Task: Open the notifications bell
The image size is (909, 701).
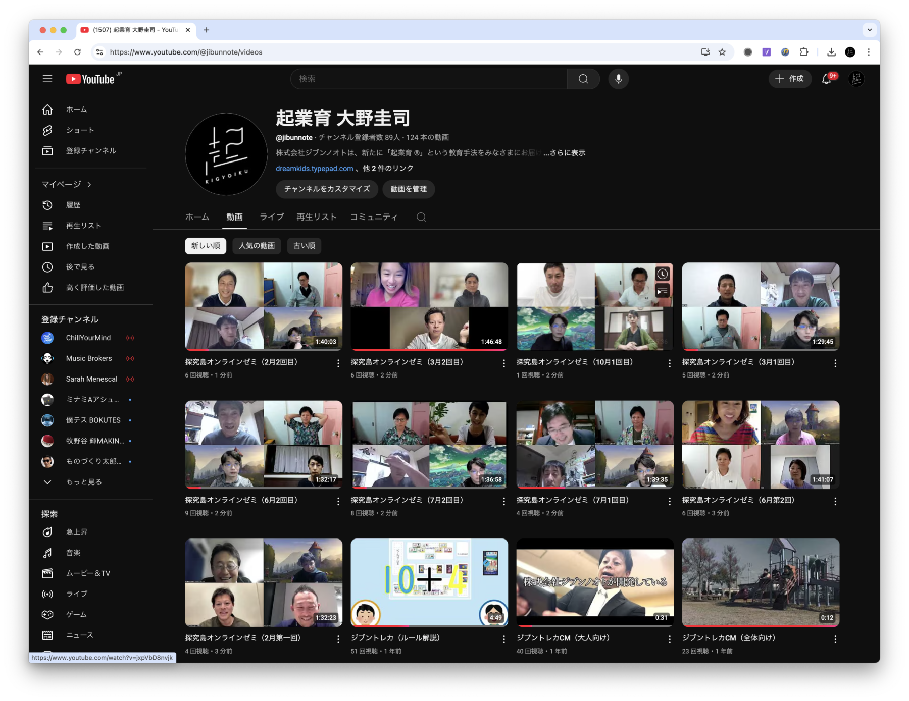Action: tap(827, 79)
